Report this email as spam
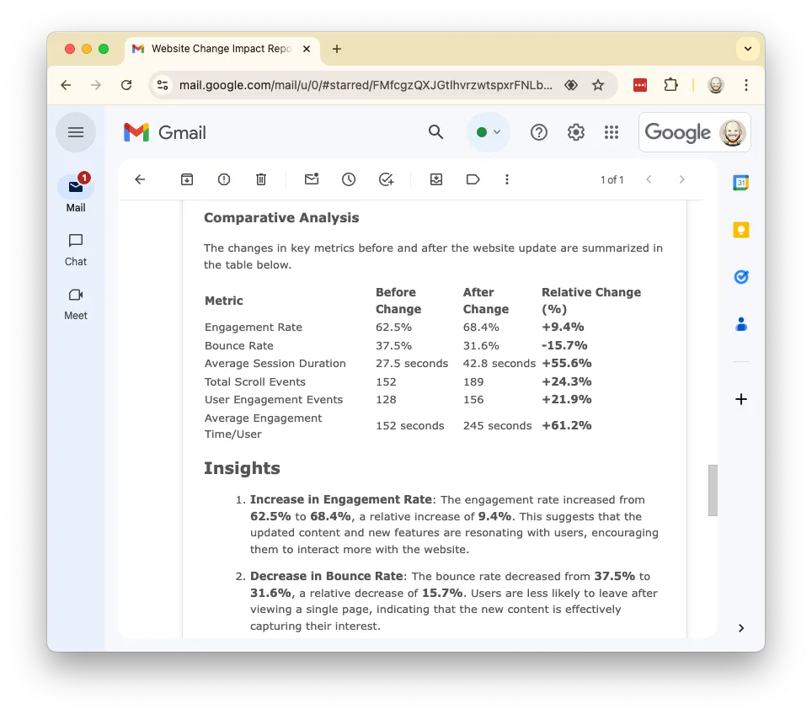 (x=224, y=179)
